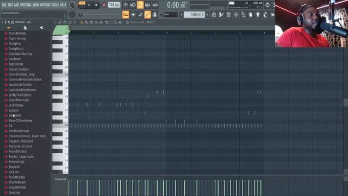
Task: Click the Stop button
Action: [96, 5]
